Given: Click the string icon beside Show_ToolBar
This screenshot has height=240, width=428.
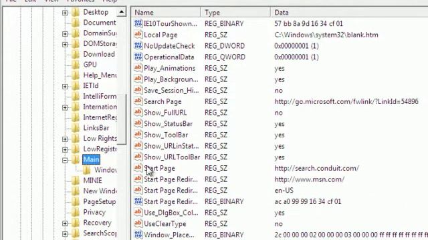Looking at the screenshot, I should (x=138, y=135).
